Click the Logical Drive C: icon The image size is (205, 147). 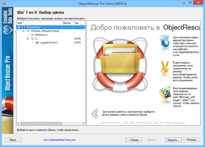(x=37, y=43)
